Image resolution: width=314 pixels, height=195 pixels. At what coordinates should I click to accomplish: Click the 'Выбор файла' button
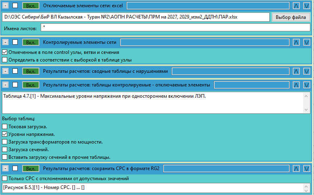tap(291, 17)
